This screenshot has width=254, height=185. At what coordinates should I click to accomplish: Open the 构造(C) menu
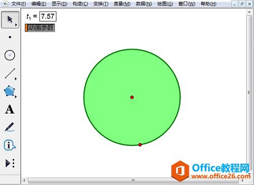pos(80,4)
